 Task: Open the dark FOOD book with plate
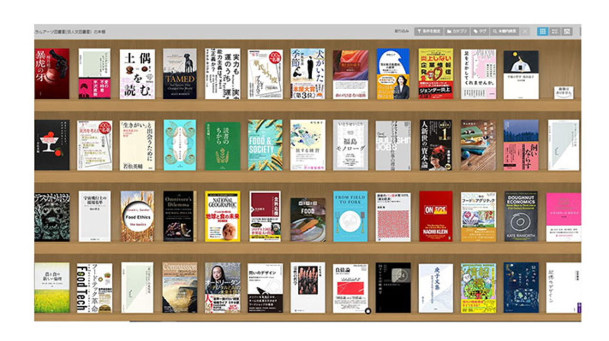308,219
